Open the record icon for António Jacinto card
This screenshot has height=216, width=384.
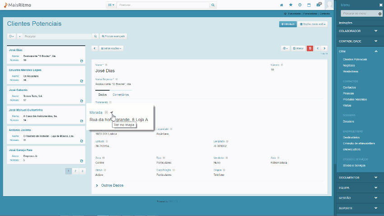pyautogui.click(x=82, y=141)
